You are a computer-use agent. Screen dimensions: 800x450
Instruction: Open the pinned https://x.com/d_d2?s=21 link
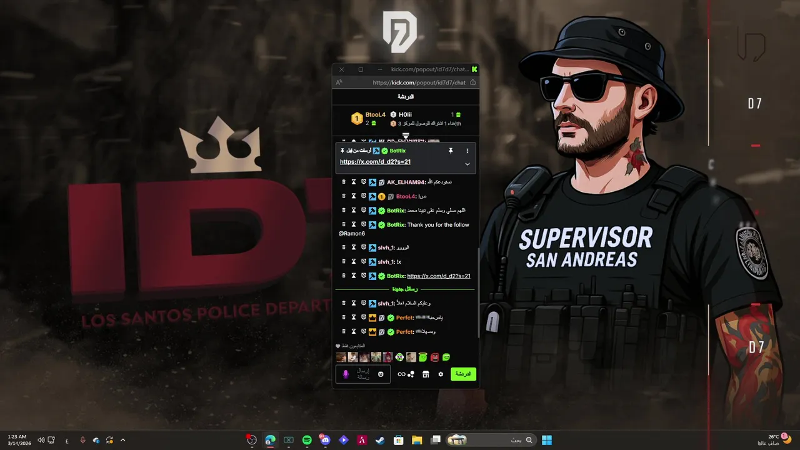[x=375, y=162]
